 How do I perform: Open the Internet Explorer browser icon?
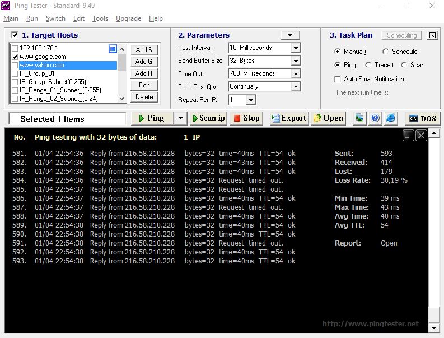[x=391, y=118]
